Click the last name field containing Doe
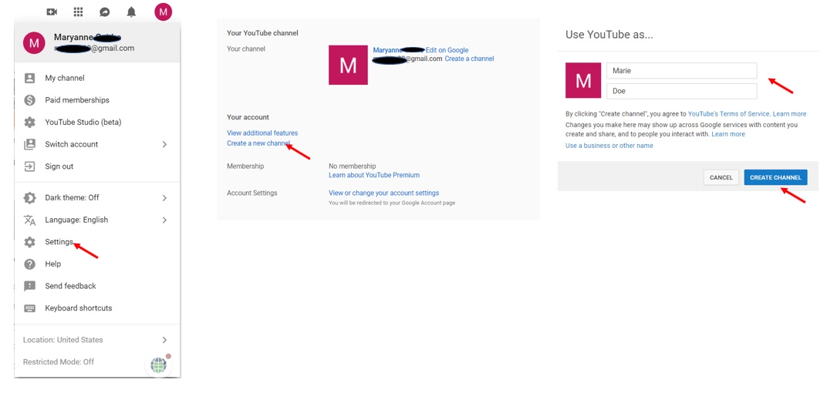Viewport: 827px width, 393px height. [x=682, y=91]
